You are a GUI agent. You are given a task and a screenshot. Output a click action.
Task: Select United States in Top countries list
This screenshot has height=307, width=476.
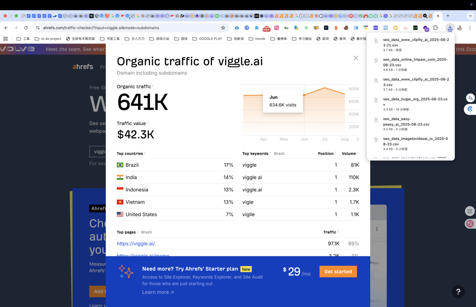pyautogui.click(x=175, y=214)
